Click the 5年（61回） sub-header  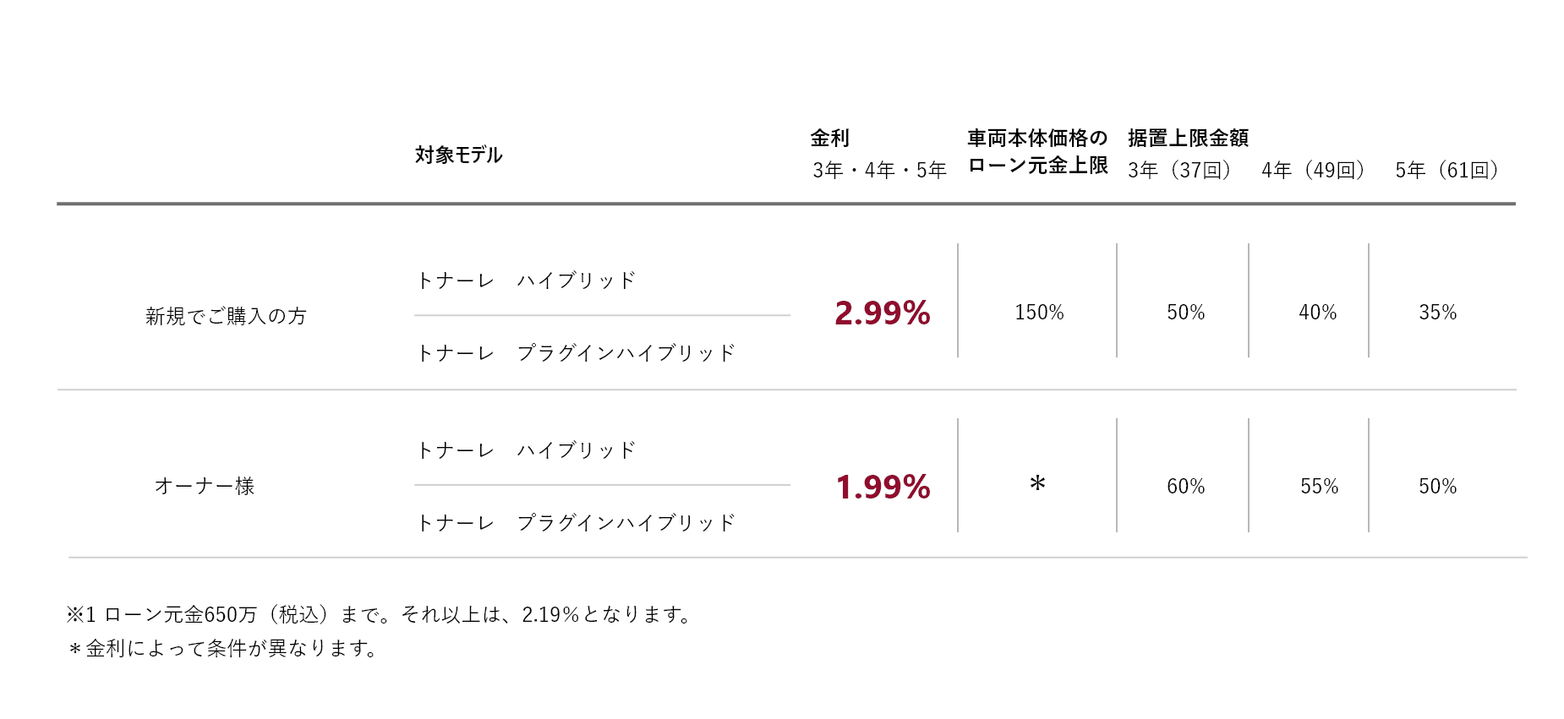(1446, 170)
